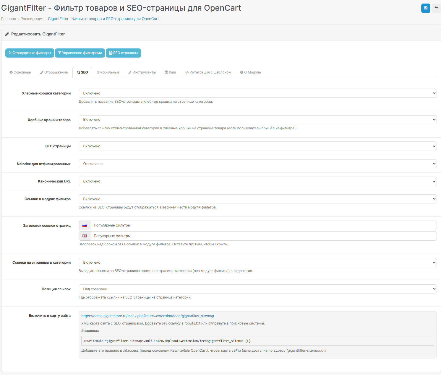Switch to the Мобильные tab
This screenshot has height=375, width=441.
(108, 72)
